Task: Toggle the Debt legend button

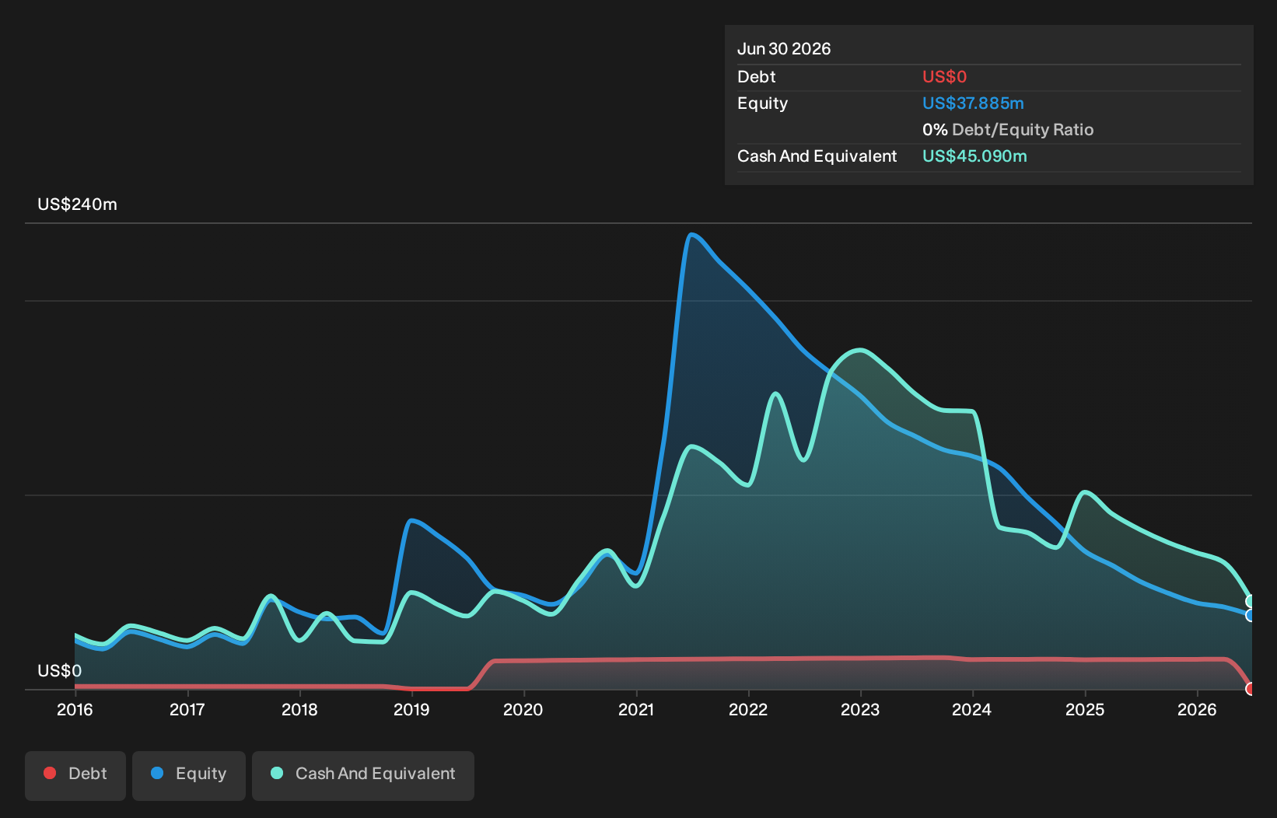Action: (75, 775)
